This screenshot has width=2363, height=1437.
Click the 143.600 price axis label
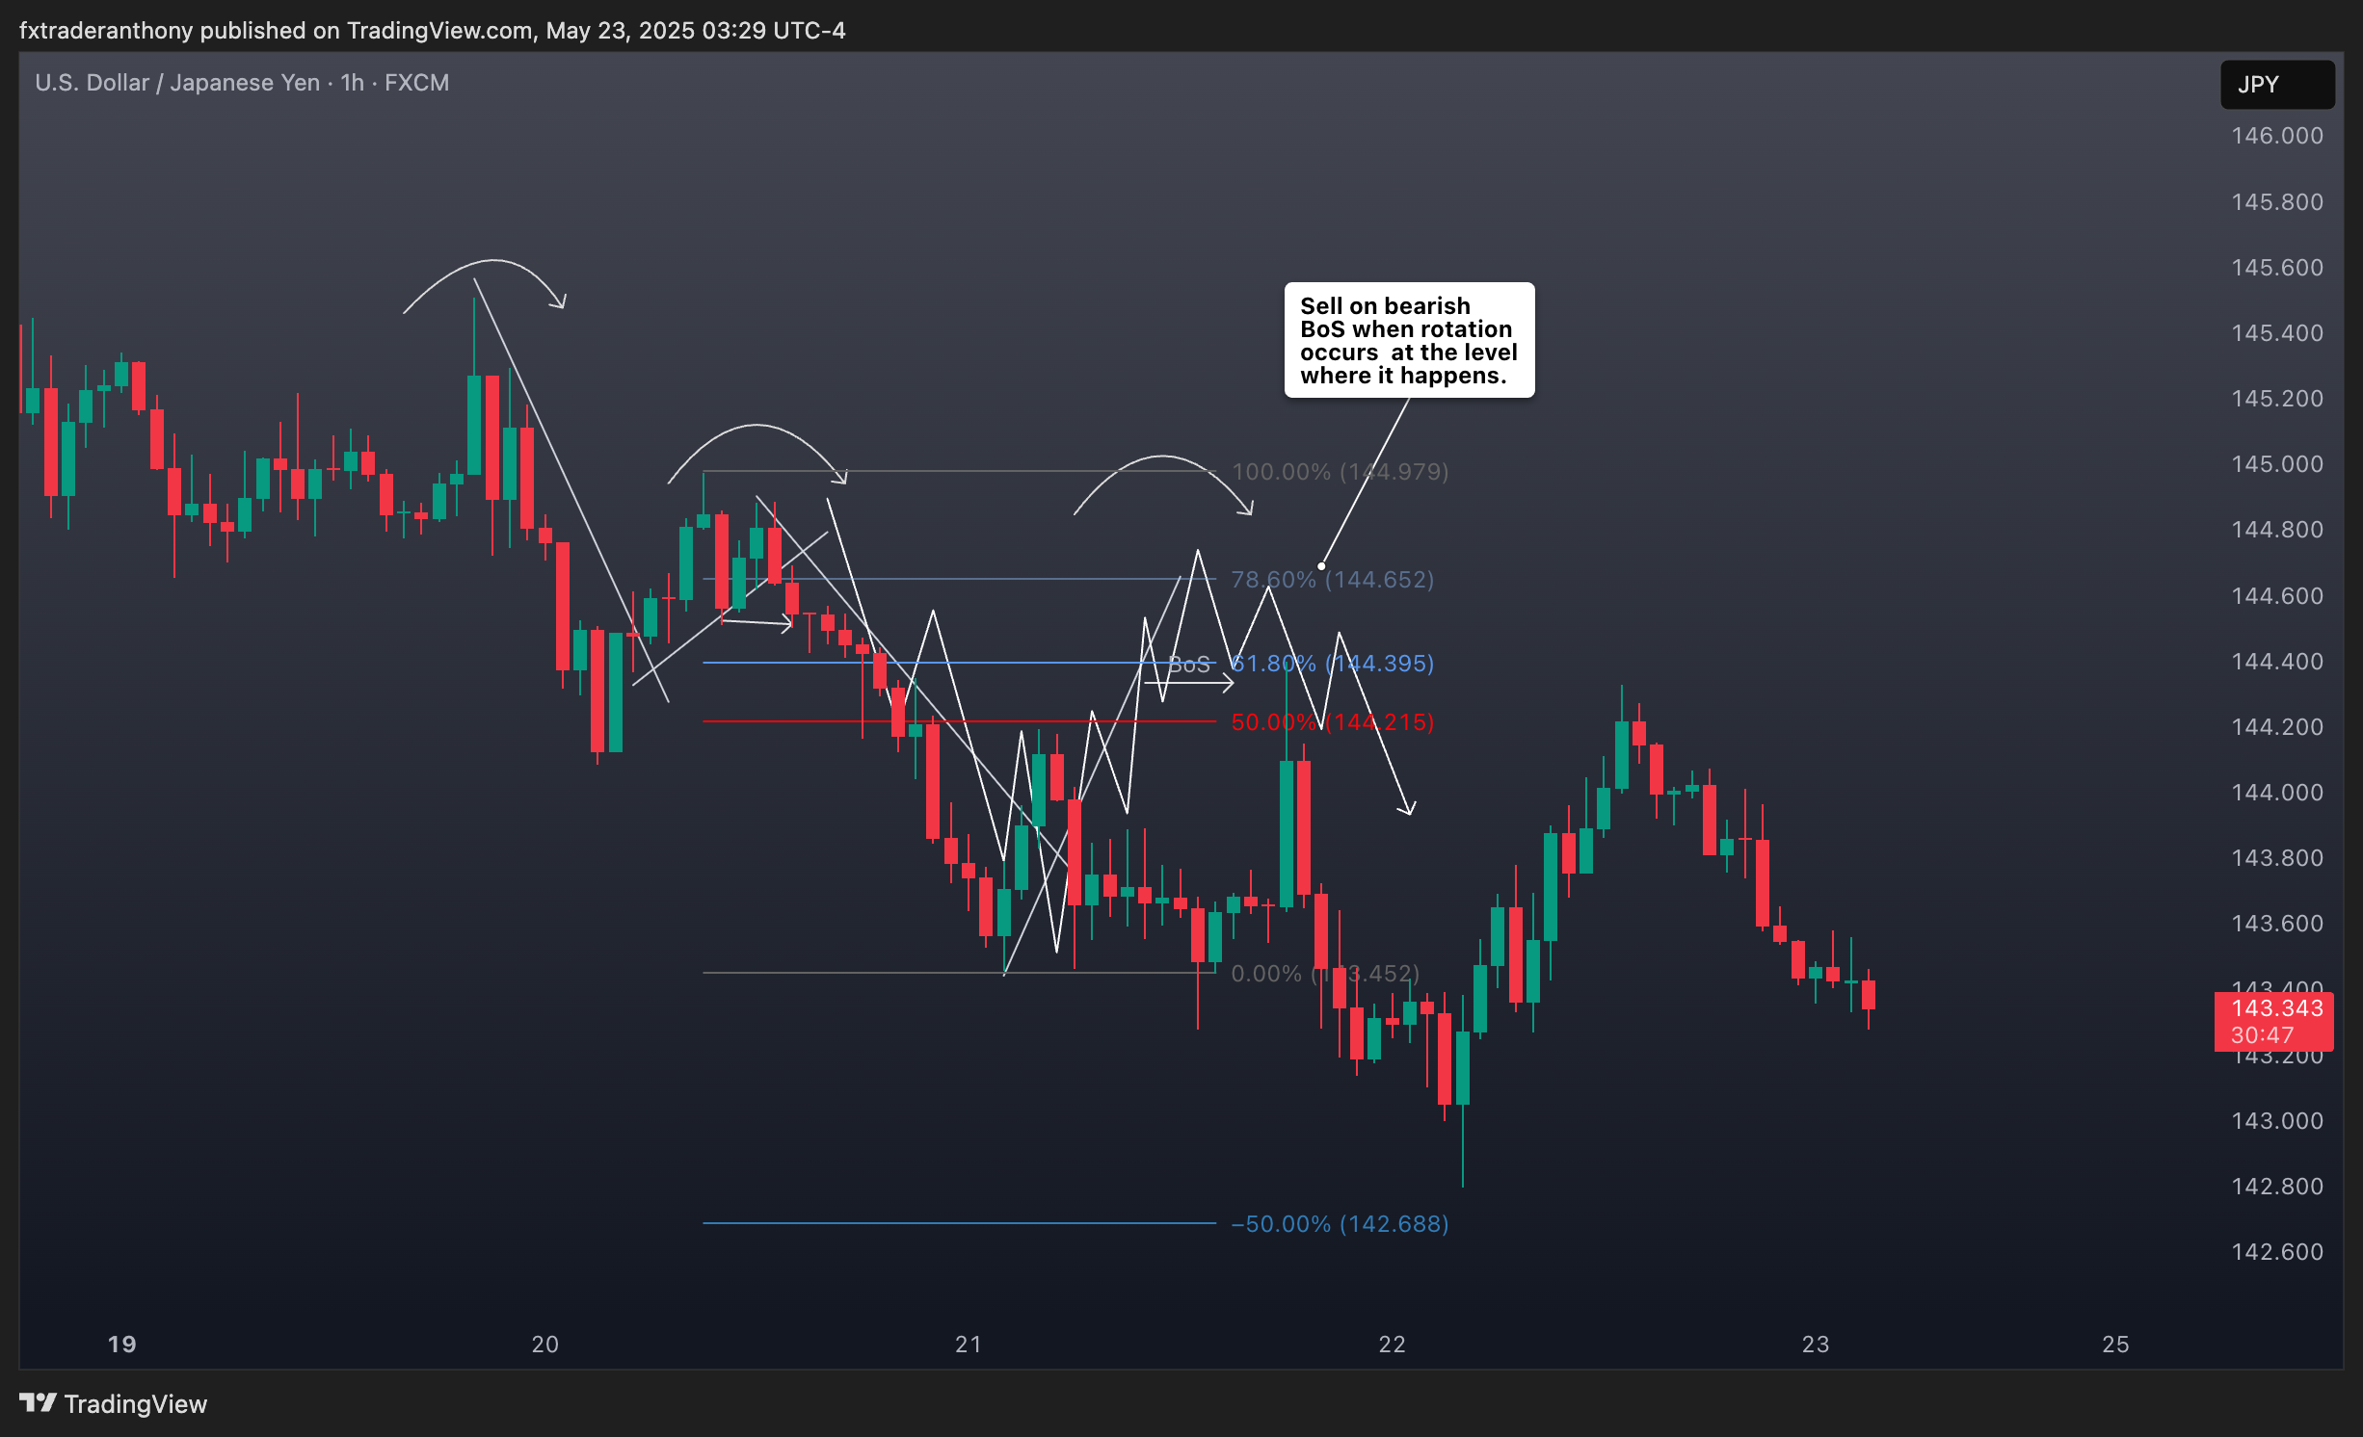(2277, 924)
